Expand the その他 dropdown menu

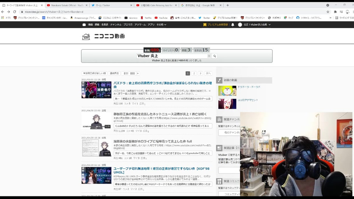tap(161, 25)
